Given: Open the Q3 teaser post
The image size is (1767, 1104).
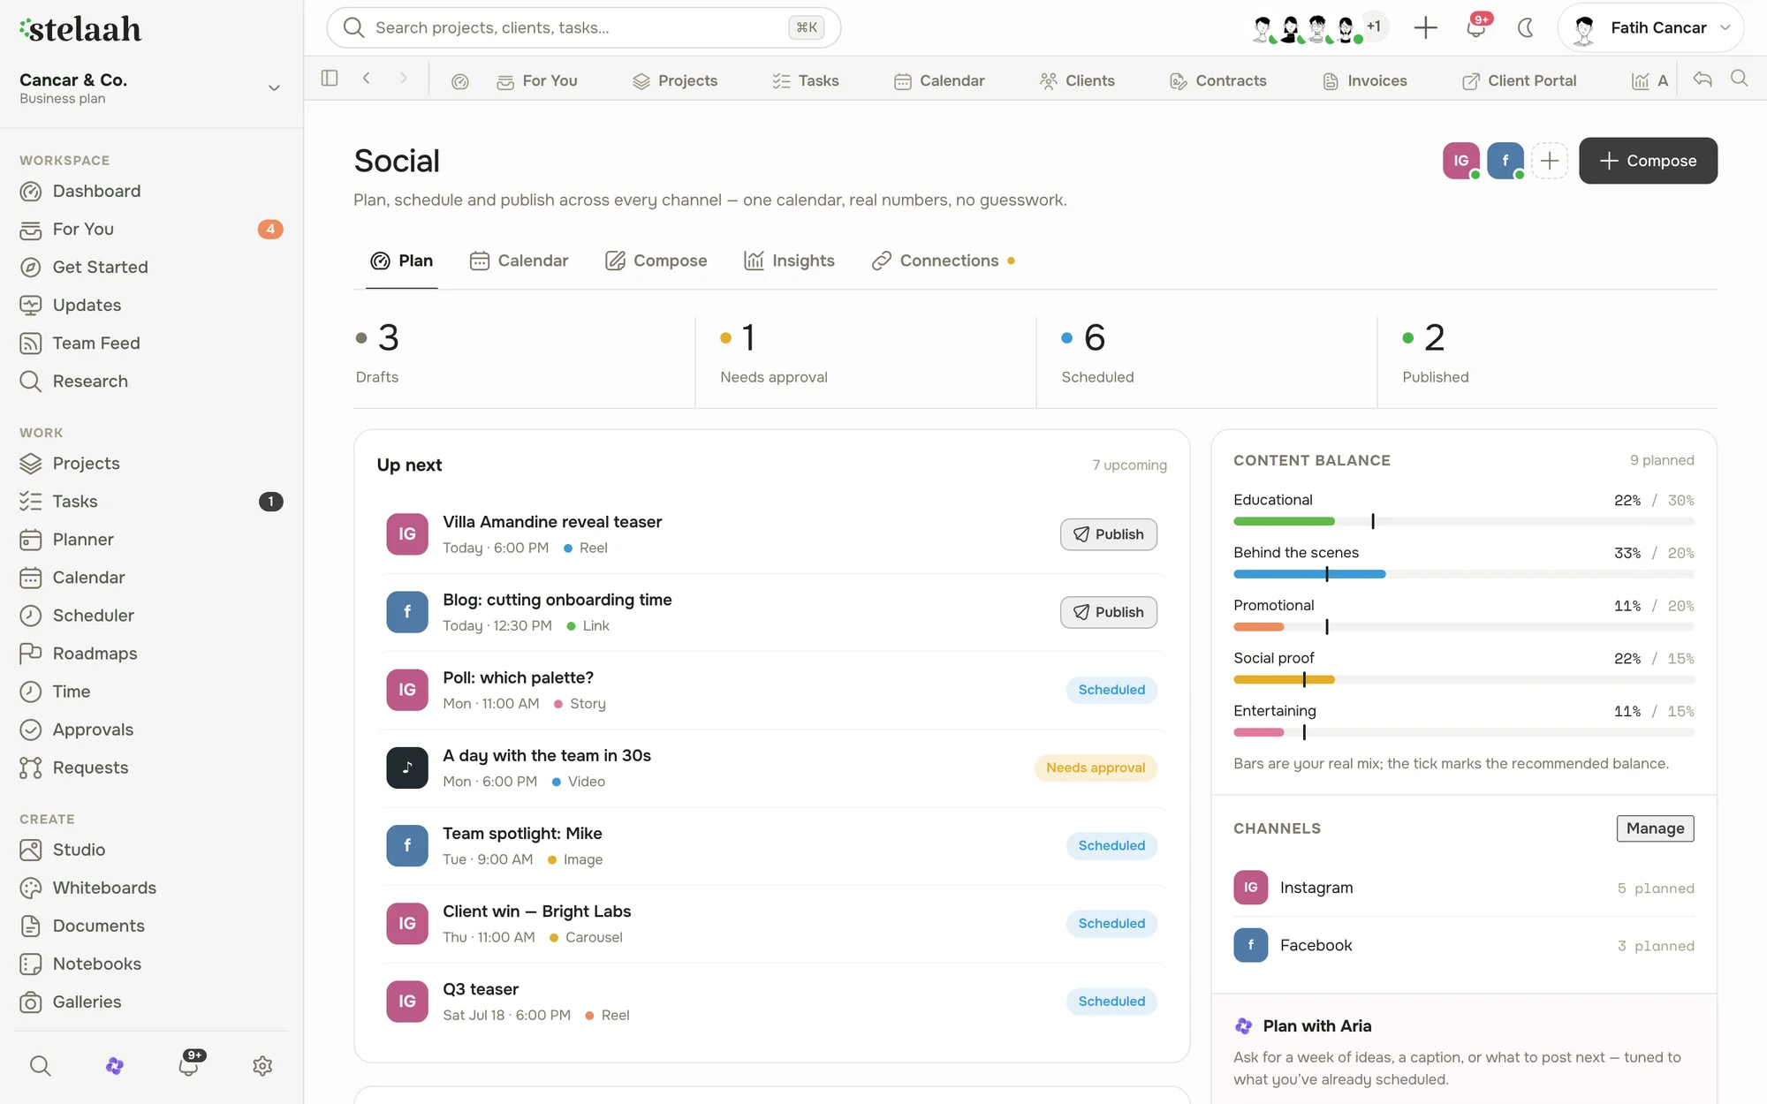Looking at the screenshot, I should 771,1002.
